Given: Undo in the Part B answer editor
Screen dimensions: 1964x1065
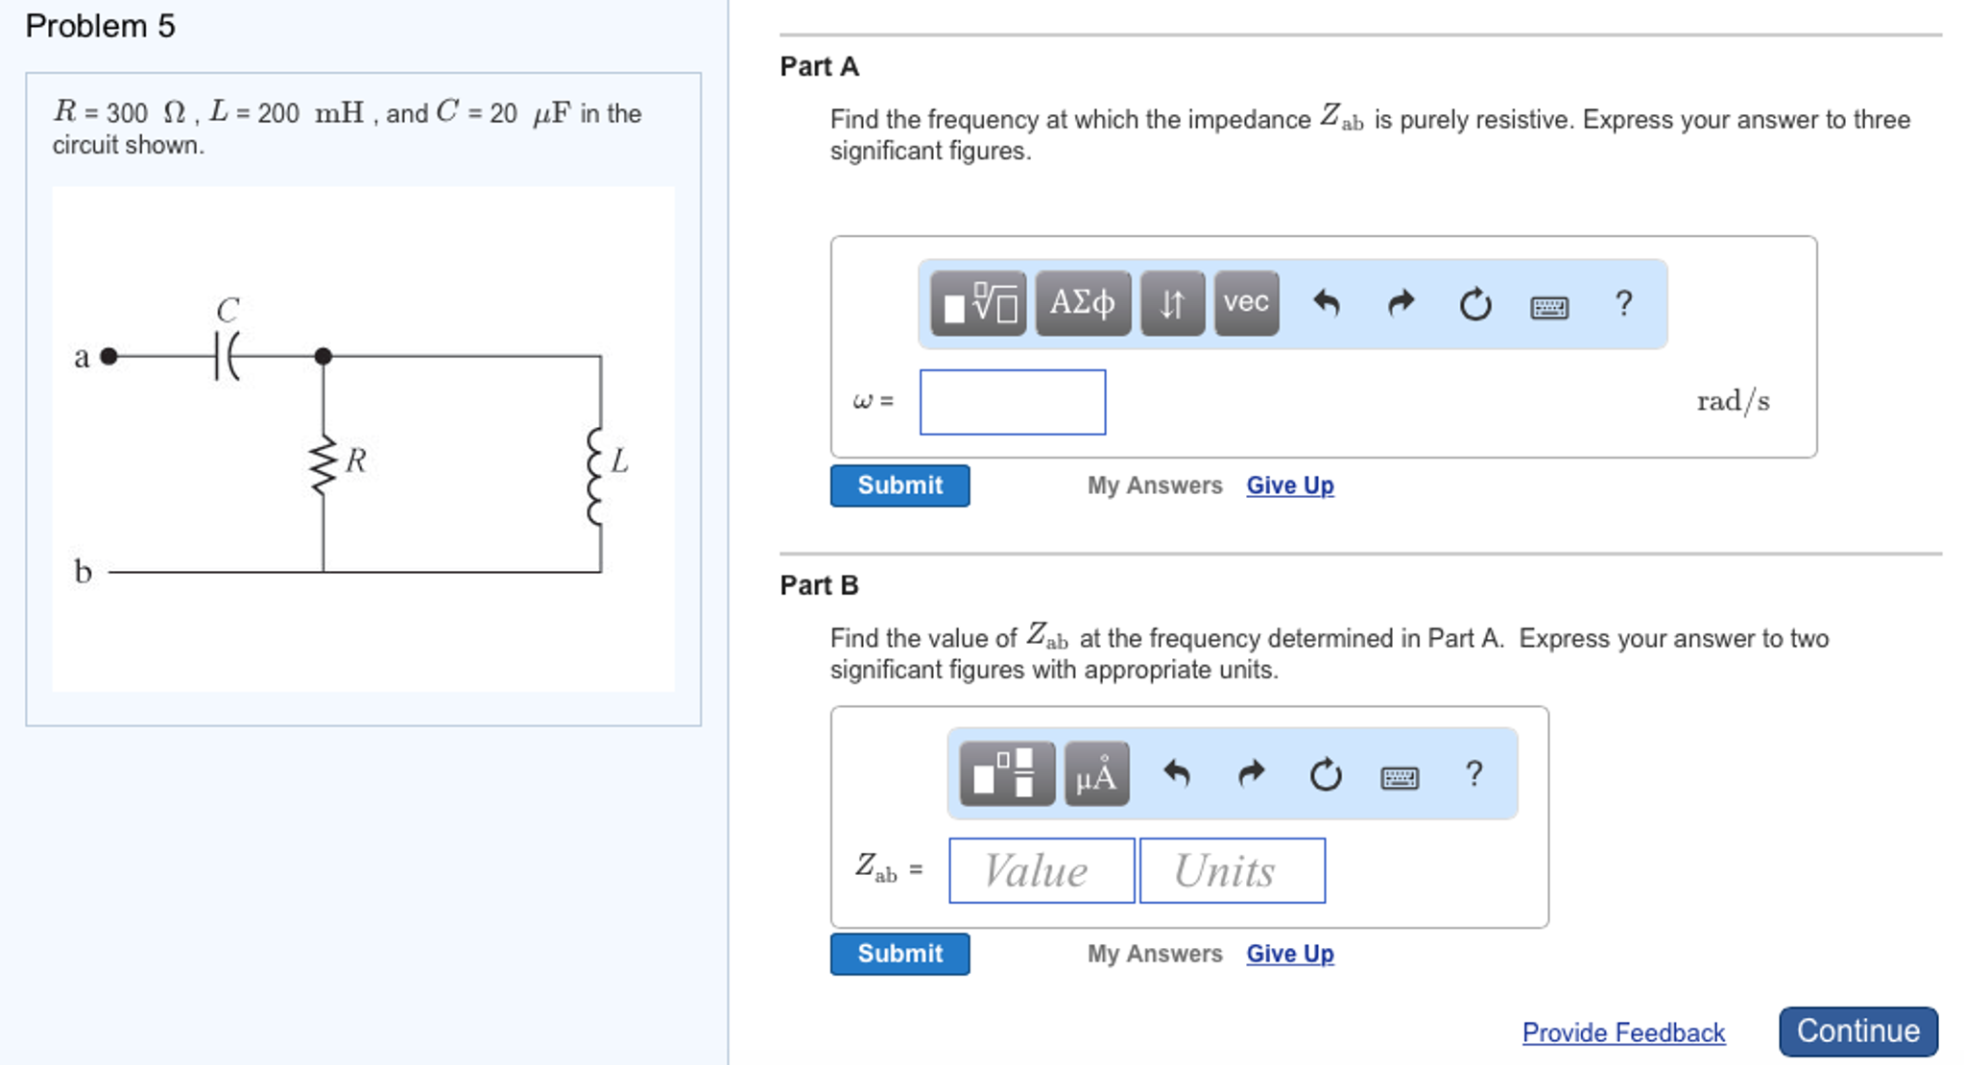Looking at the screenshot, I should coord(1180,773).
